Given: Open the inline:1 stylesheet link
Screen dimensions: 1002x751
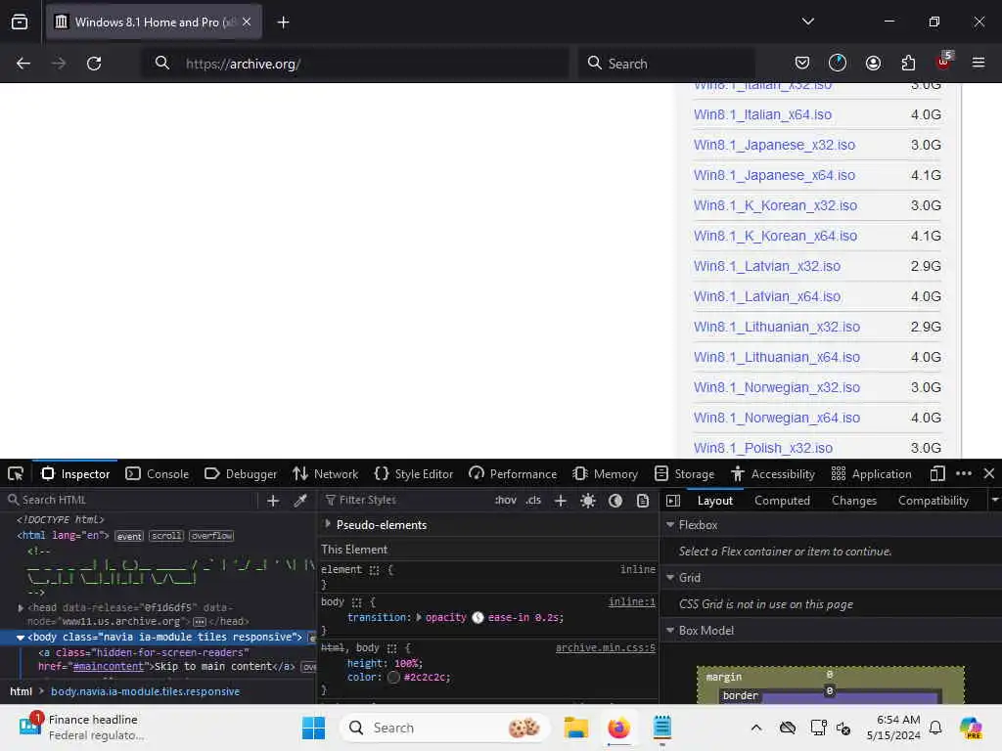Looking at the screenshot, I should pyautogui.click(x=631, y=601).
